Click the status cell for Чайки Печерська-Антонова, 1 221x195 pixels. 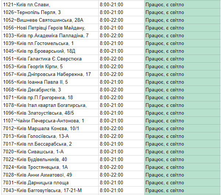(x=182, y=121)
